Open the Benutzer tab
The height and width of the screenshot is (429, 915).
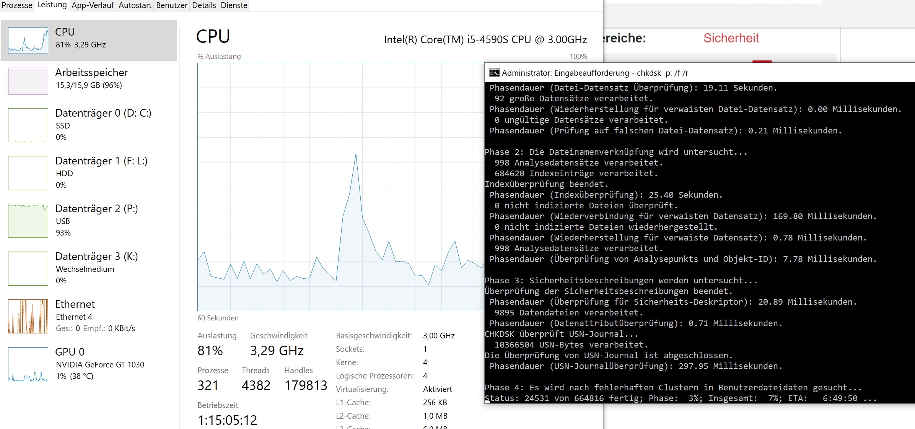pyautogui.click(x=171, y=5)
